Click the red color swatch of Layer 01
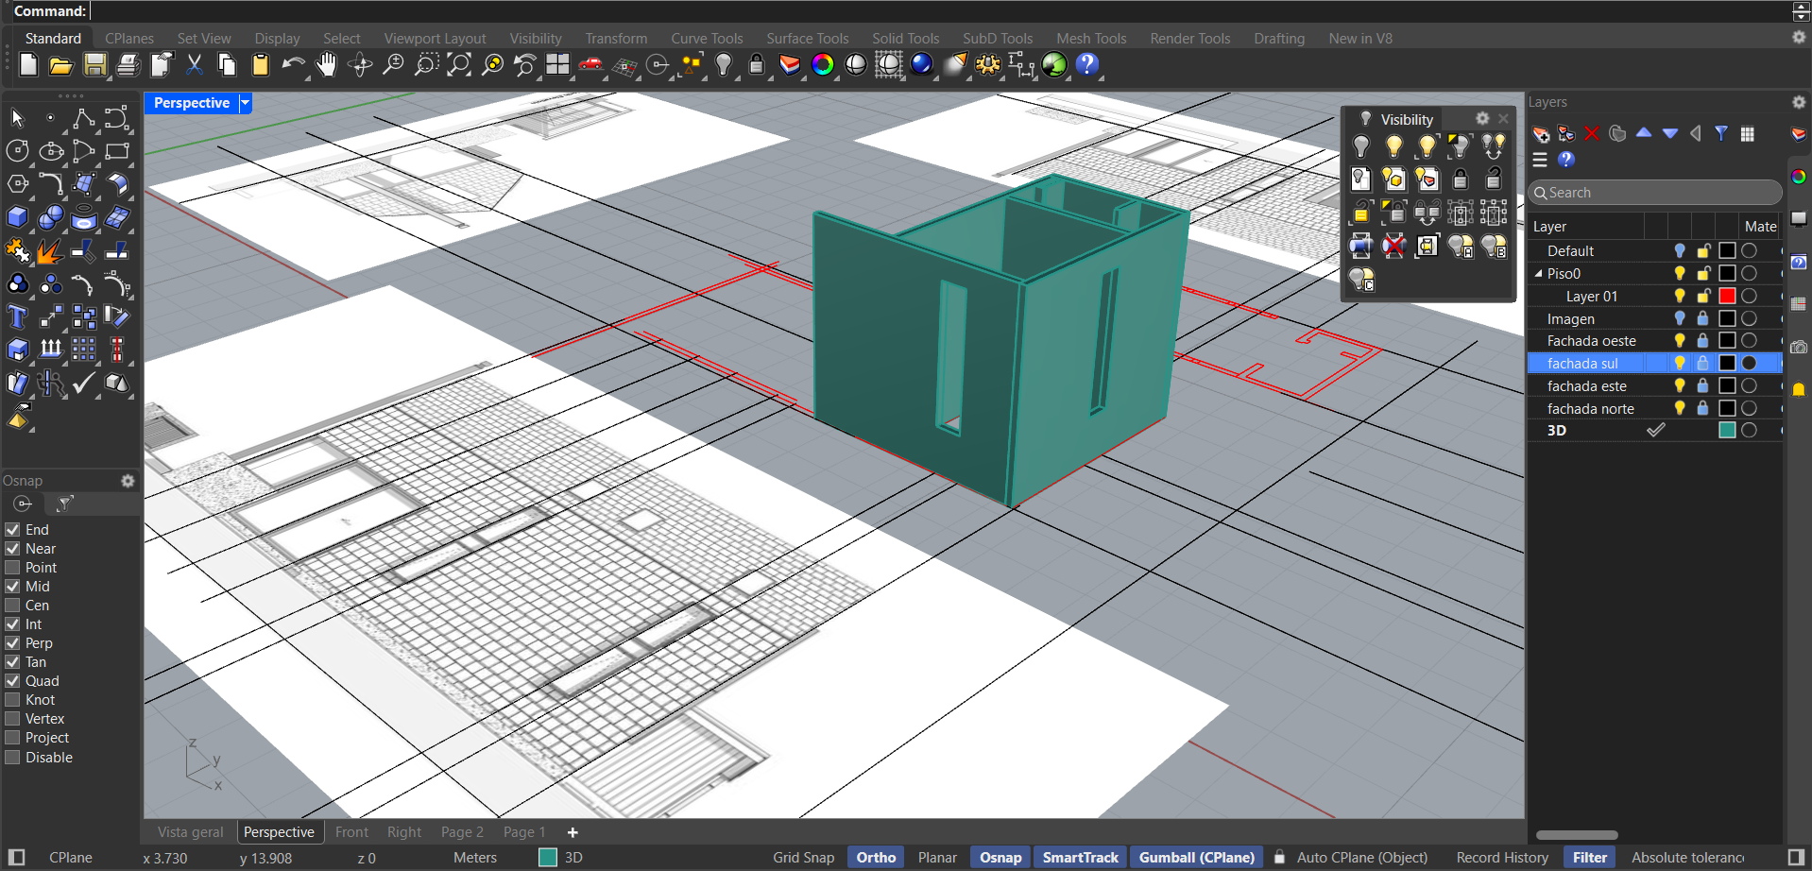The height and width of the screenshot is (871, 1812). click(1727, 296)
